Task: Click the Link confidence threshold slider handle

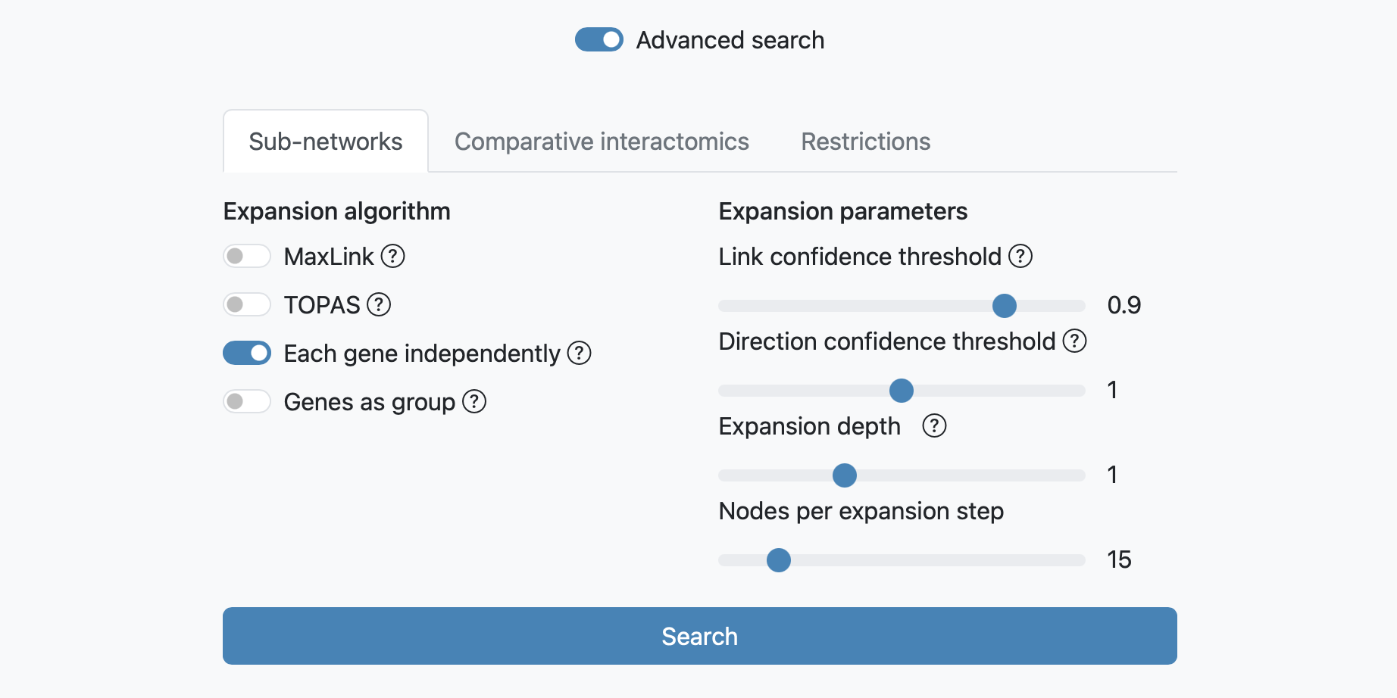Action: 1005,306
